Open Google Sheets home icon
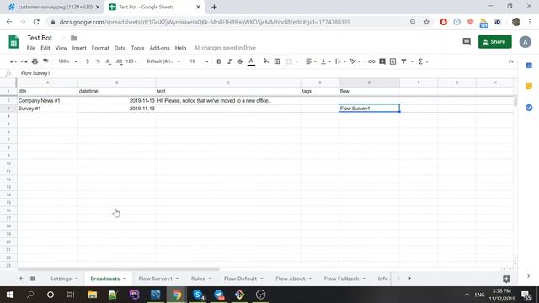539x303 pixels. 13,42
